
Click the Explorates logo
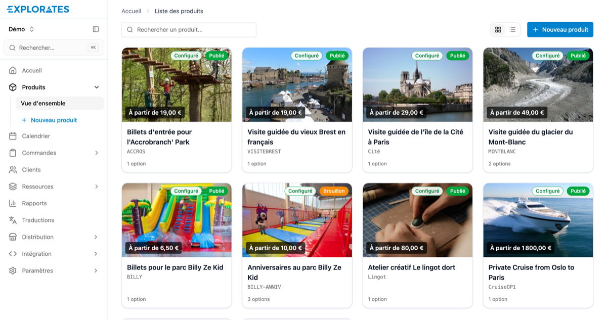(x=38, y=9)
